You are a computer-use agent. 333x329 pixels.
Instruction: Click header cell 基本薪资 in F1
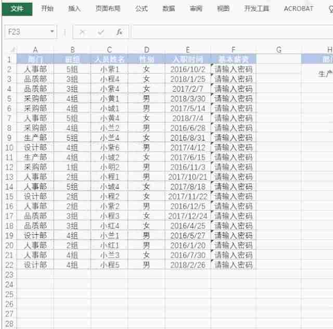tap(234, 59)
